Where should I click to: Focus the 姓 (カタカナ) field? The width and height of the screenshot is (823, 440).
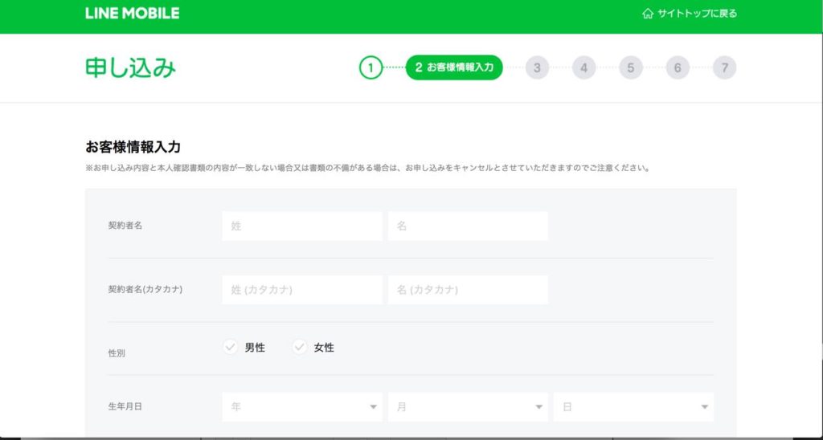point(302,290)
